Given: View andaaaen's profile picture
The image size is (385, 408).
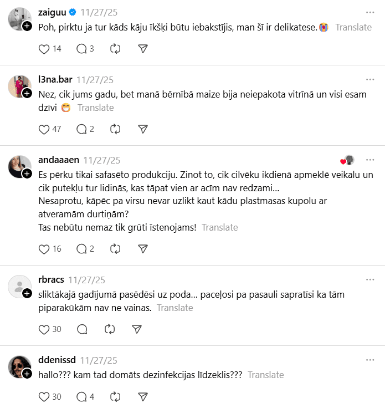Looking at the screenshot, I should [x=18, y=165].
